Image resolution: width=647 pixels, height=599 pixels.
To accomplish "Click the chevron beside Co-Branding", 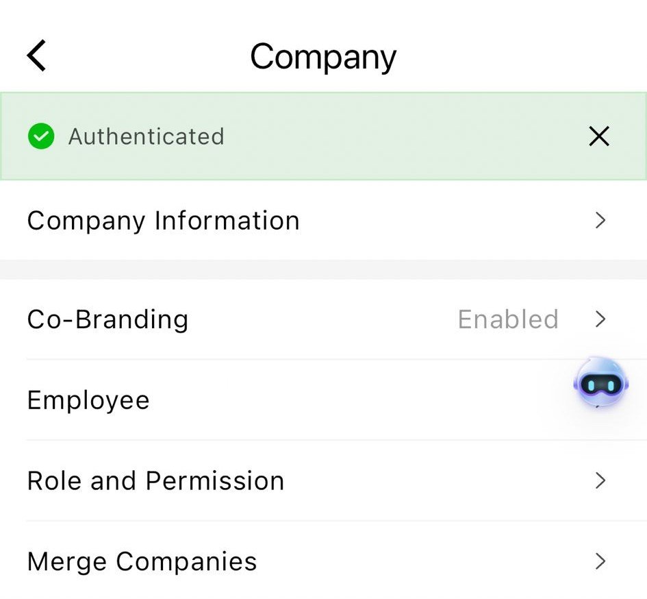I will click(x=600, y=319).
